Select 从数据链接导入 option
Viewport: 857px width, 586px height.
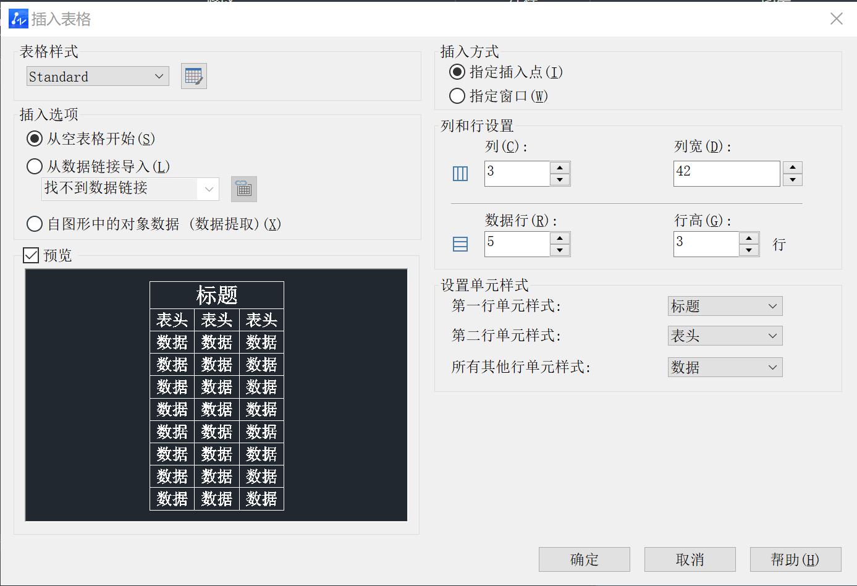click(x=35, y=166)
